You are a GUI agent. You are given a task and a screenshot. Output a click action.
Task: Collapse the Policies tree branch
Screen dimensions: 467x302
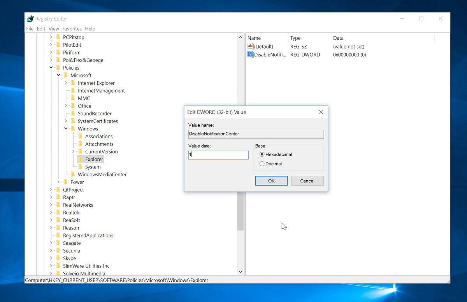tap(51, 67)
